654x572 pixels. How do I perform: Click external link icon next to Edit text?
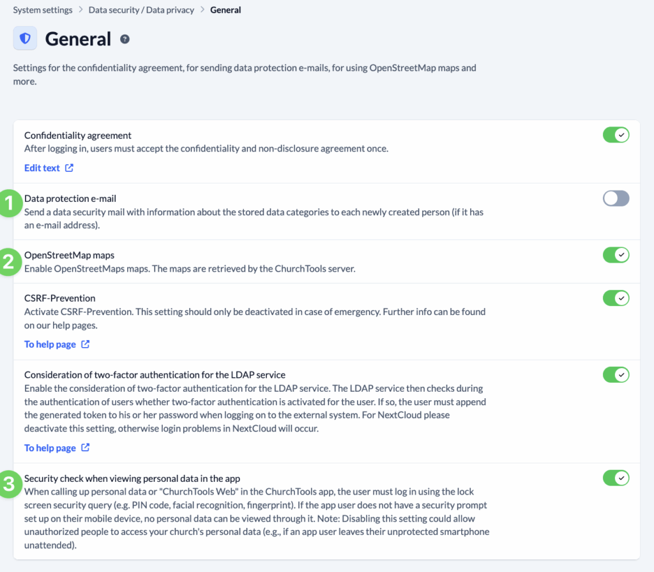[70, 168]
